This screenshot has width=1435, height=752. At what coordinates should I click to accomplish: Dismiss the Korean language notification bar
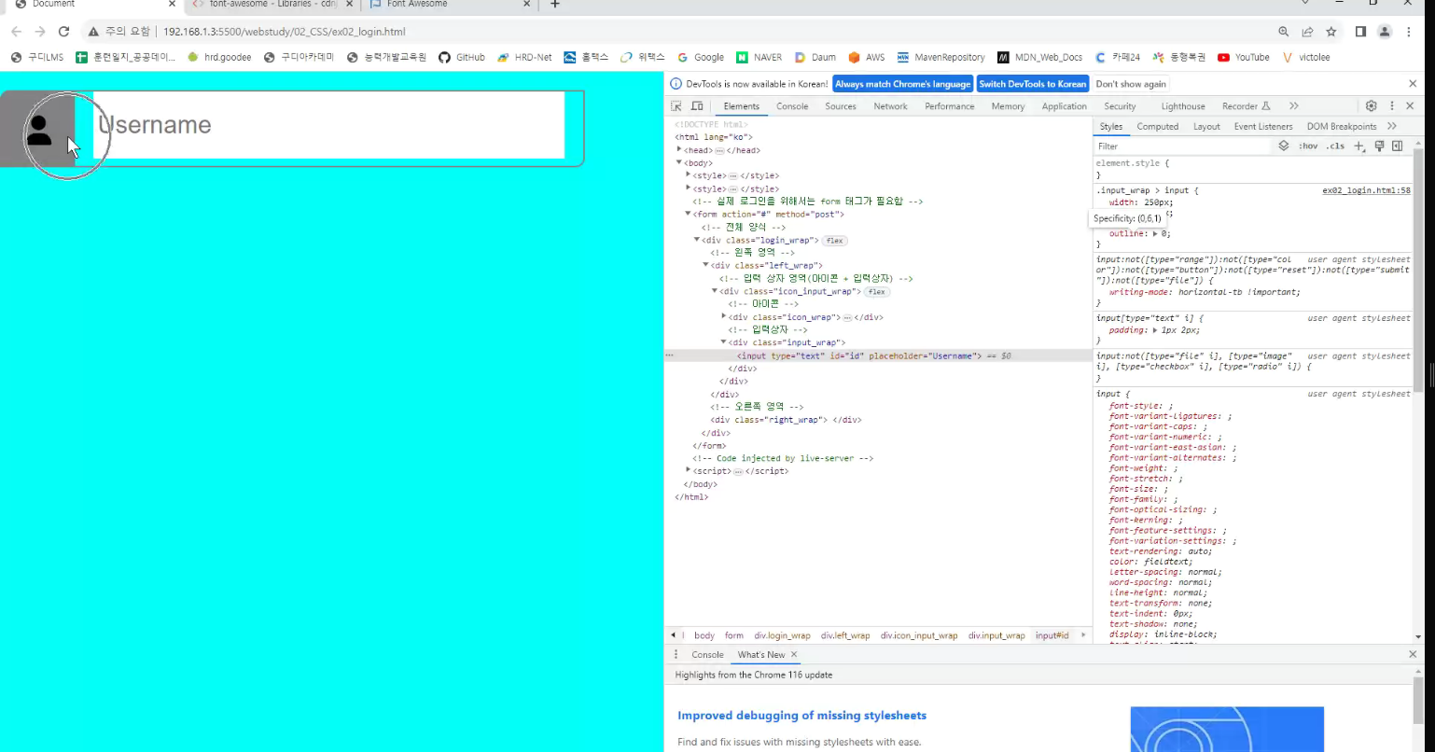tap(1413, 84)
